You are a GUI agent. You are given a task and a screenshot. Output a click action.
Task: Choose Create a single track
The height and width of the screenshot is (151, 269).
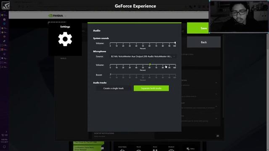tap(113, 89)
